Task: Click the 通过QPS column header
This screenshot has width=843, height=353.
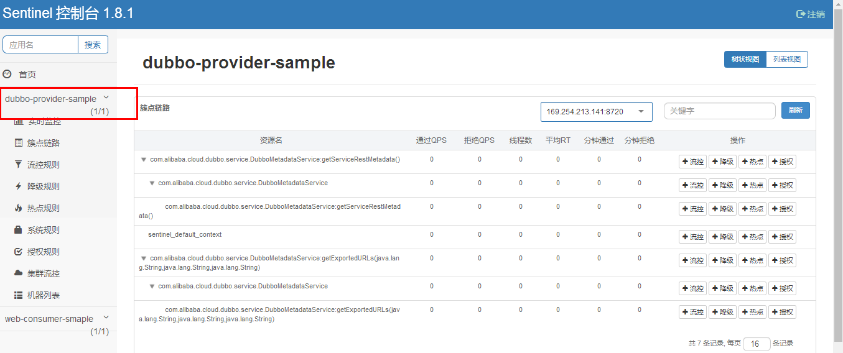Action: coord(431,140)
